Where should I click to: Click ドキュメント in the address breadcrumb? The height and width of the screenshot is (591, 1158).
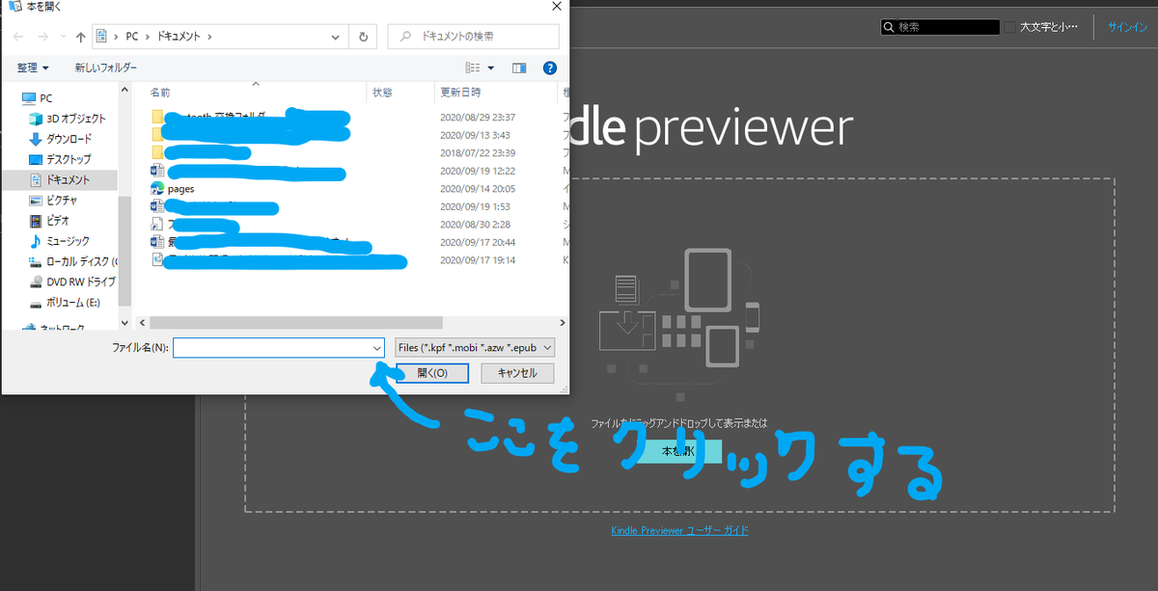177,37
